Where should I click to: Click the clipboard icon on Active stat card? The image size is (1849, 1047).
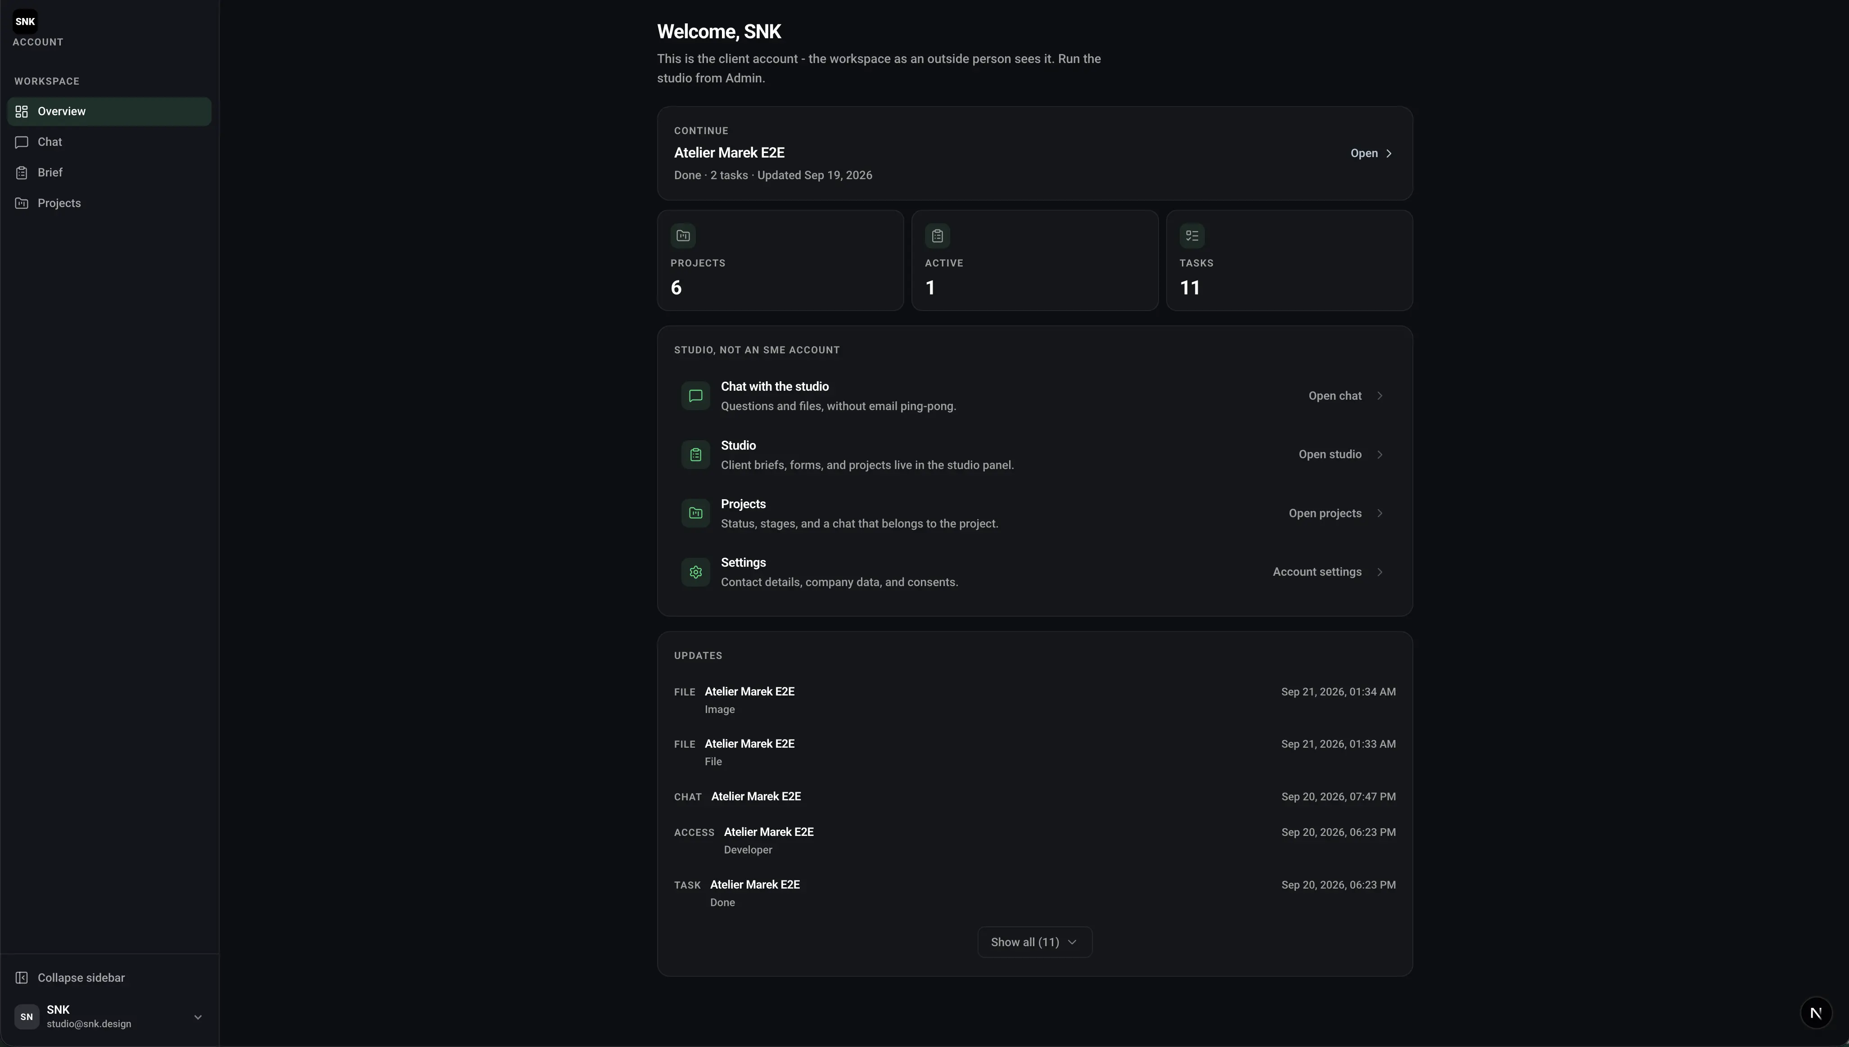pos(938,236)
